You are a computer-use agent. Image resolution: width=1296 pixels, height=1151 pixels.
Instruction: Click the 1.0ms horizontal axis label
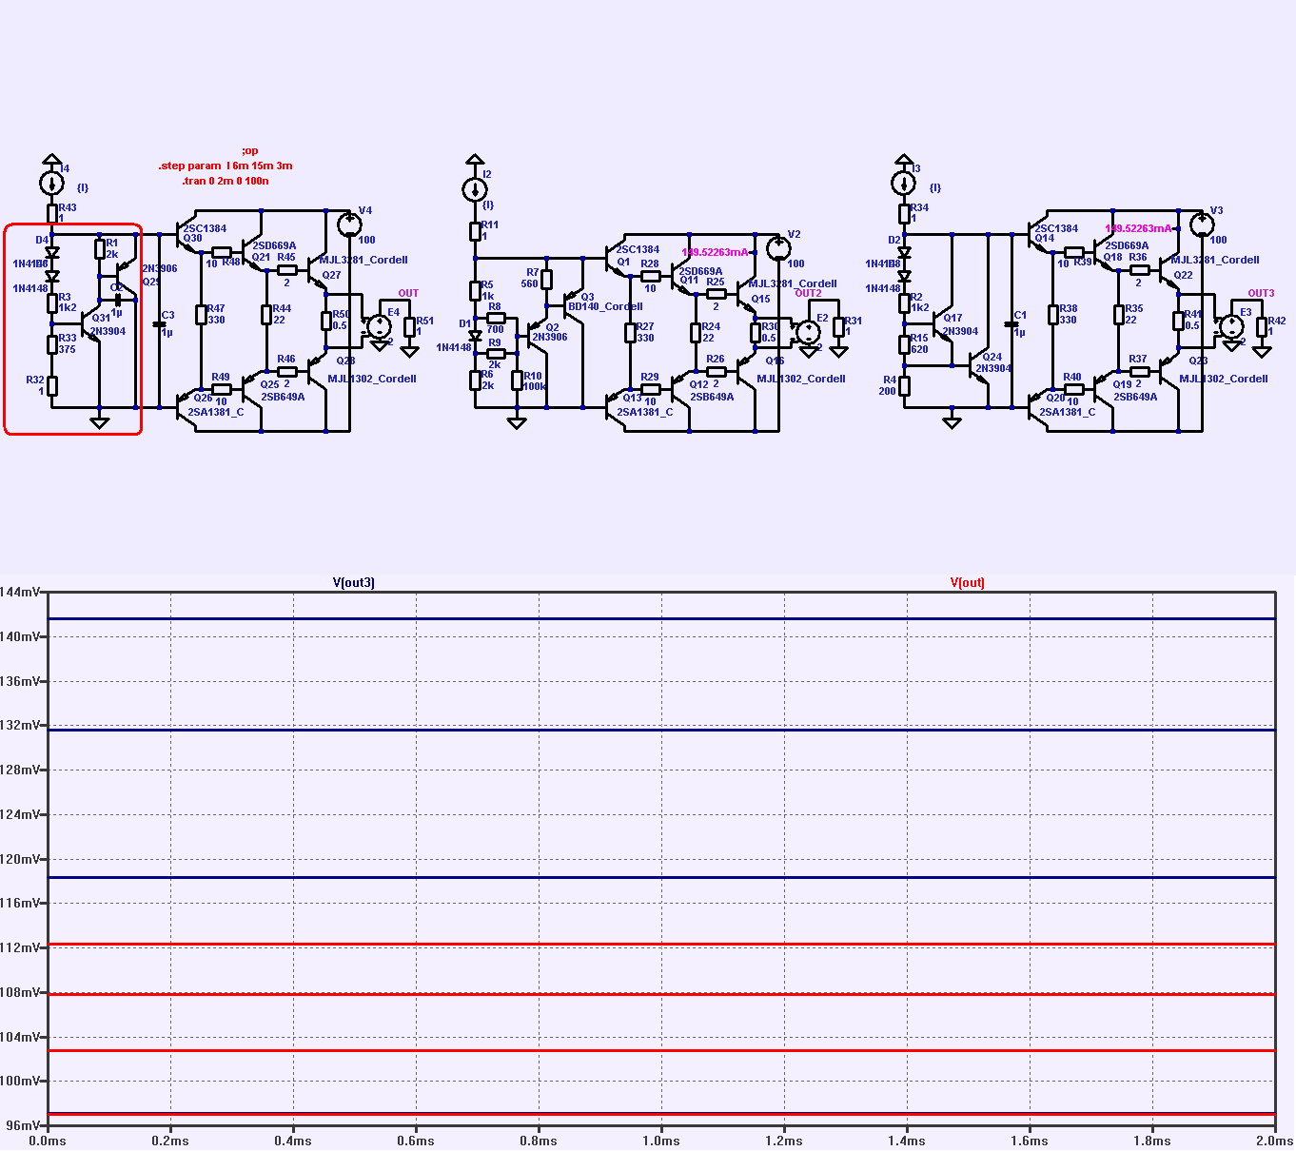pyautogui.click(x=661, y=1141)
